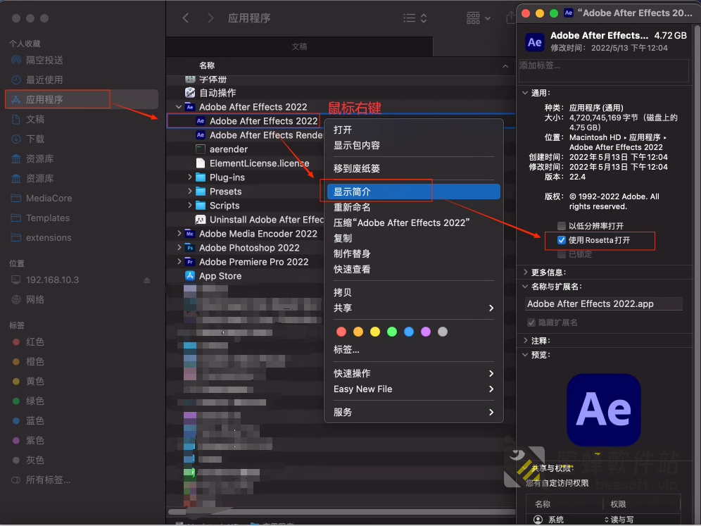Open 隔空投送 (AirDrop) in the sidebar
The height and width of the screenshot is (526, 701).
[44, 60]
